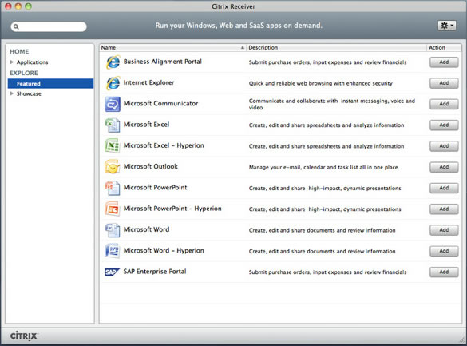
Task: Click the Microsoft Excel icon
Action: tap(113, 125)
